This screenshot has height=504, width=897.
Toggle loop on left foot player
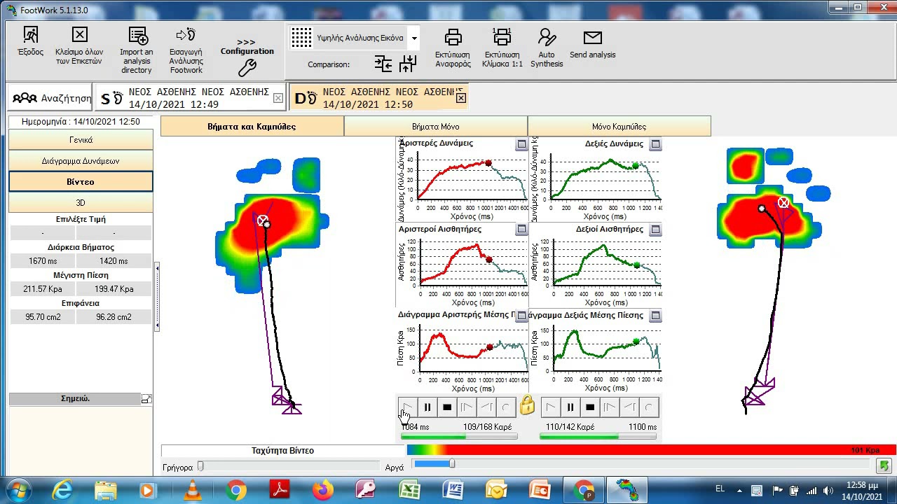point(506,407)
